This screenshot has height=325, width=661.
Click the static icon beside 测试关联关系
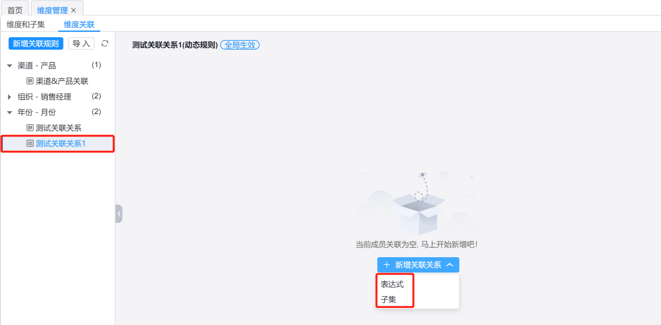(30, 128)
